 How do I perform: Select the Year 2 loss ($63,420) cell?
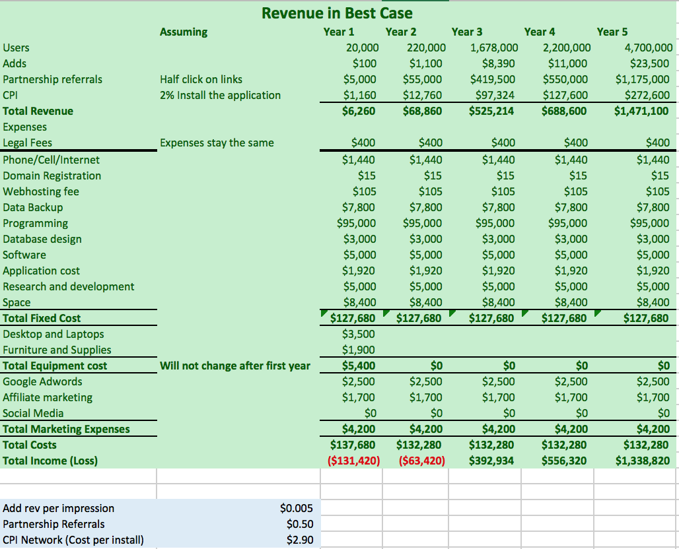[421, 461]
